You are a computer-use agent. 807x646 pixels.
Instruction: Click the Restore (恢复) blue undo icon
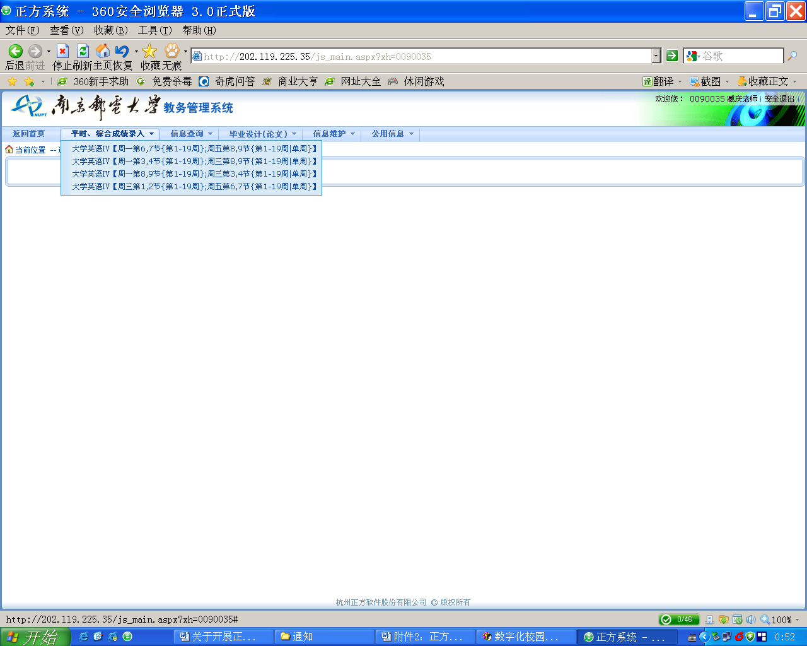point(122,51)
